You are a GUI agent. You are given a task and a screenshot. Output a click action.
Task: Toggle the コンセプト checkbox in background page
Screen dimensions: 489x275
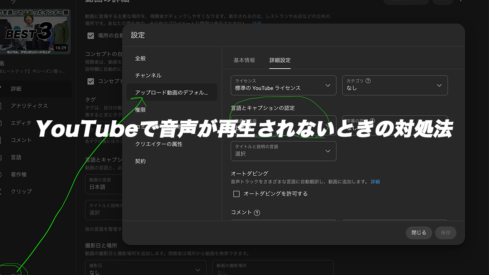91,81
